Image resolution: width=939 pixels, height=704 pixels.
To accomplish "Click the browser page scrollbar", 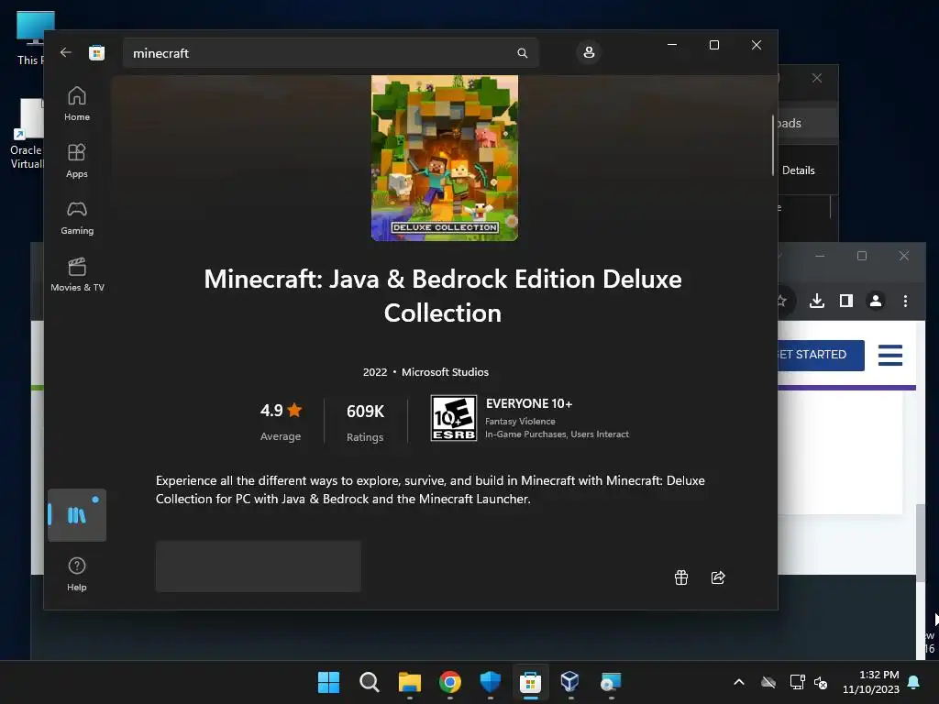I will (921, 542).
